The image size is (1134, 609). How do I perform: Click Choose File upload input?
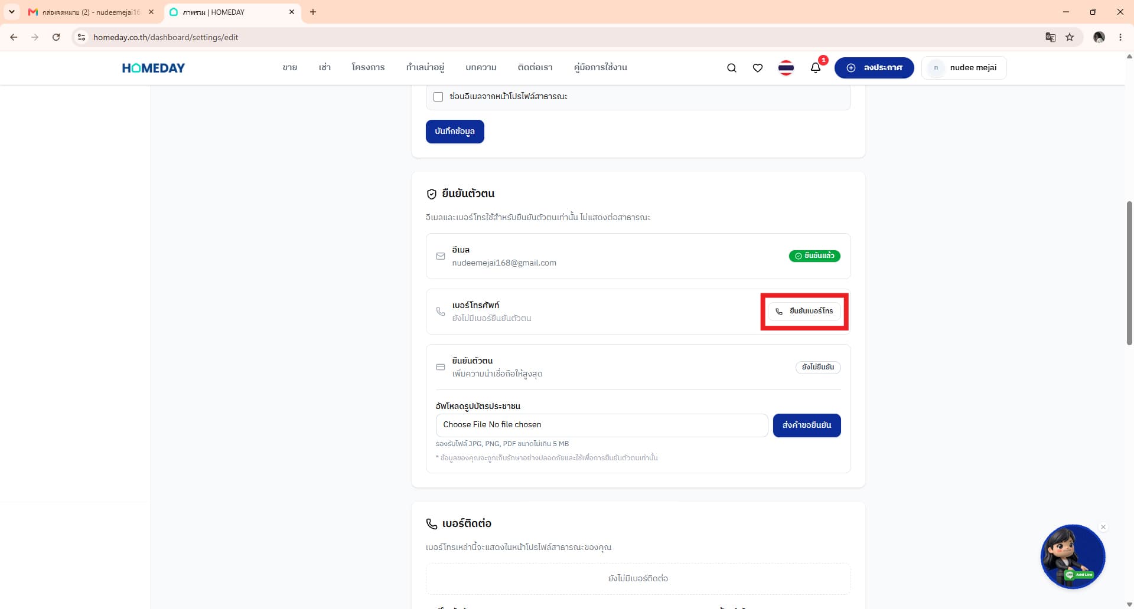point(601,425)
